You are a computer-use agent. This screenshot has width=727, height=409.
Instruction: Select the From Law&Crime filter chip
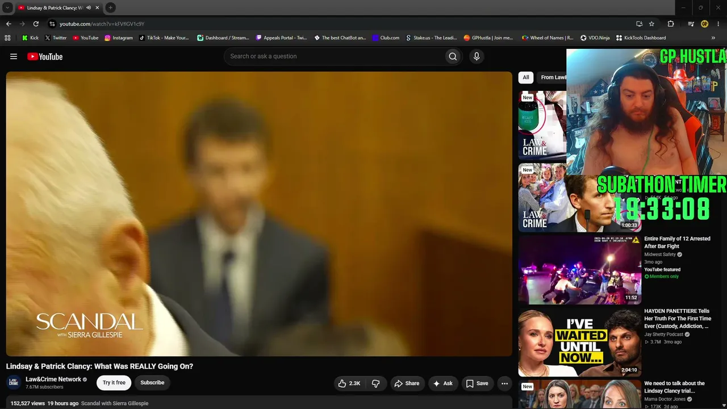click(553, 77)
